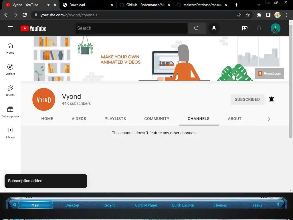
Task: Close the Vyond - YouTube tab
Action: click(55, 5)
